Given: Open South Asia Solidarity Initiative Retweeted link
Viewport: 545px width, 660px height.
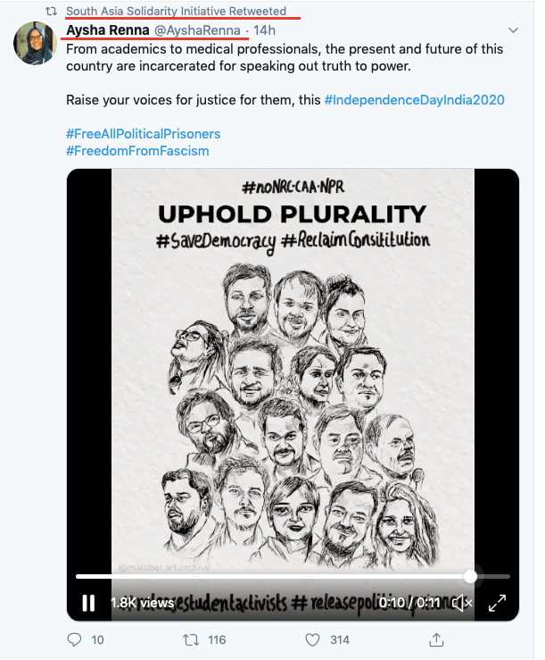Looking at the screenshot, I should click(176, 12).
